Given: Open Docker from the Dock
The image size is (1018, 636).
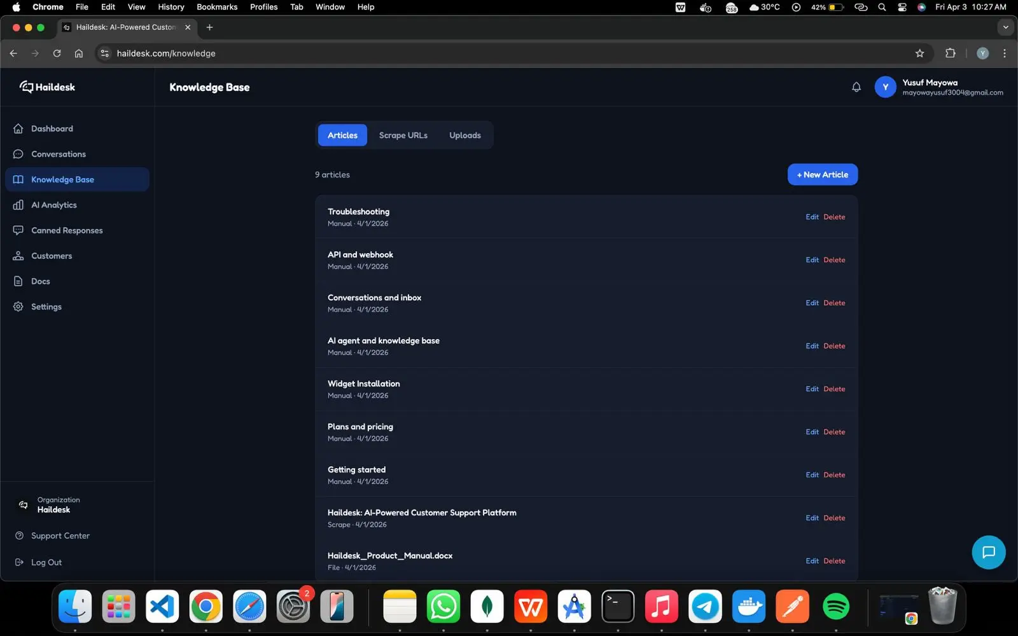Looking at the screenshot, I should coord(748,606).
